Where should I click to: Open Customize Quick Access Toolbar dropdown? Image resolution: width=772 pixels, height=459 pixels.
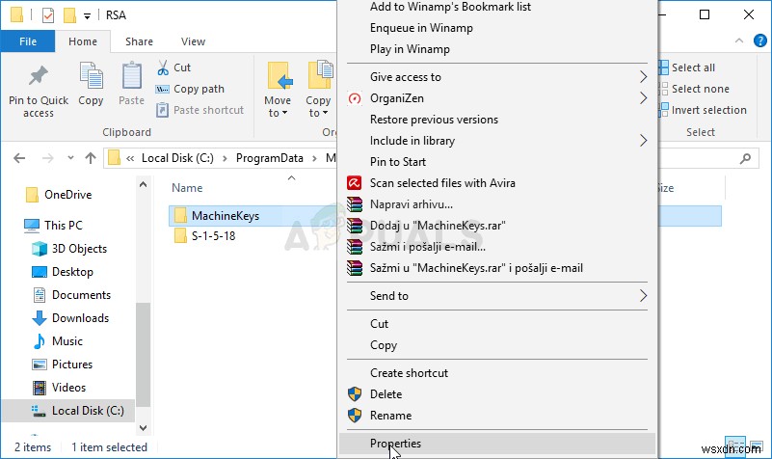click(87, 16)
